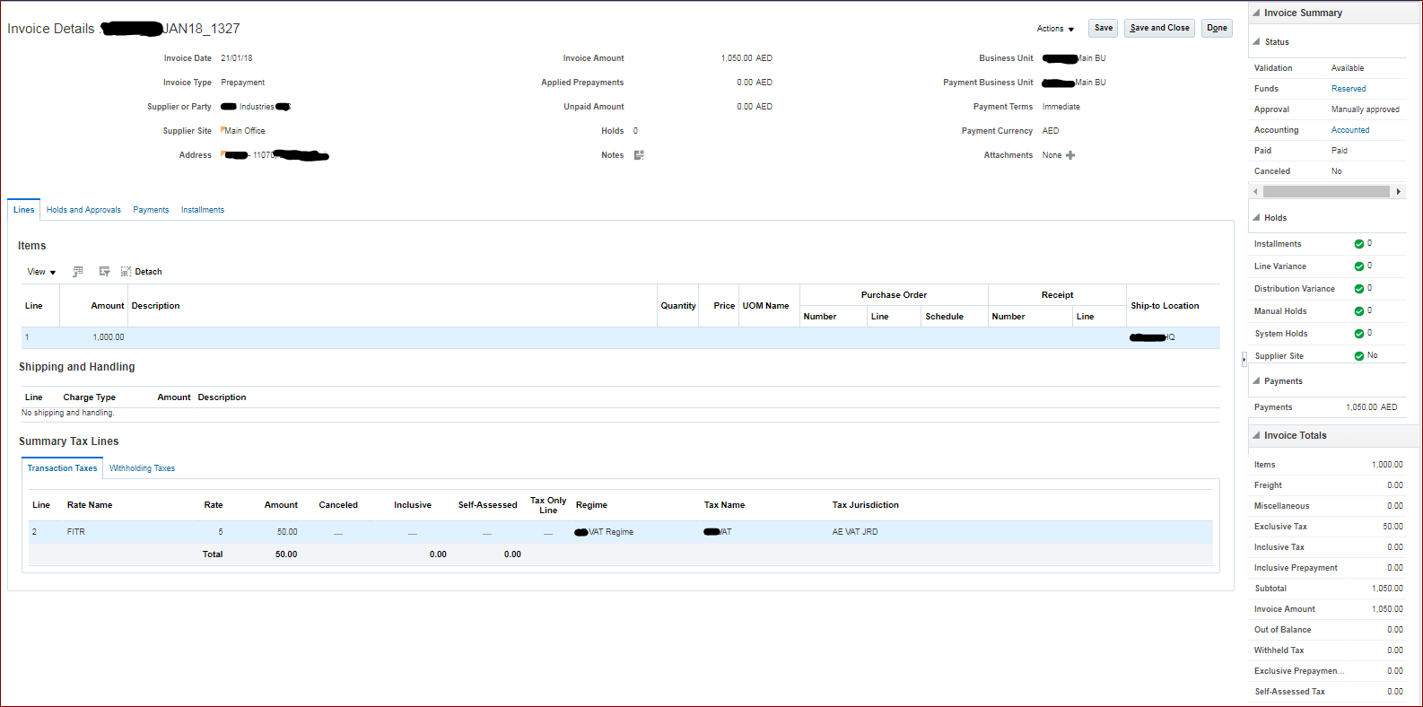Click the Exclusive Tax total 50.00

point(1392,527)
